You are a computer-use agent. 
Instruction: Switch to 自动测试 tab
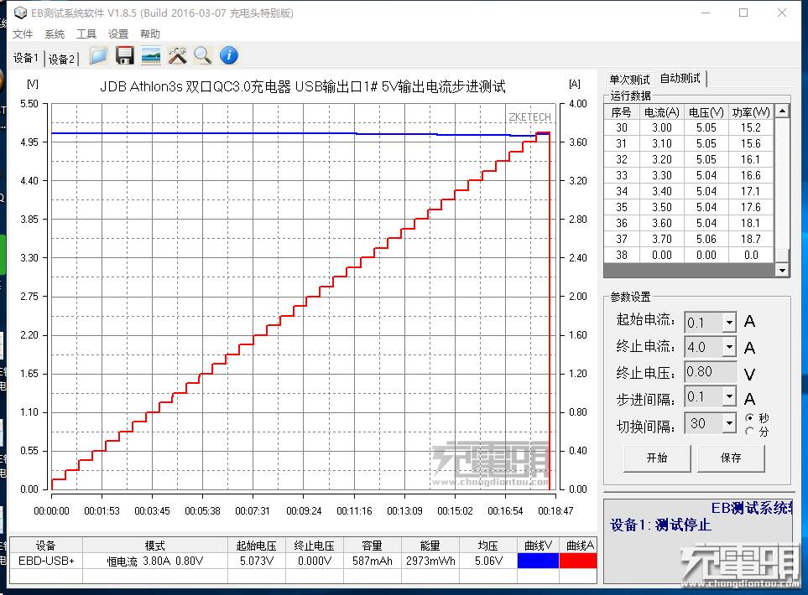tap(680, 78)
